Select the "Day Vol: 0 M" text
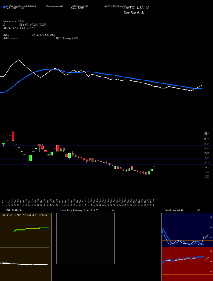 click(134, 13)
